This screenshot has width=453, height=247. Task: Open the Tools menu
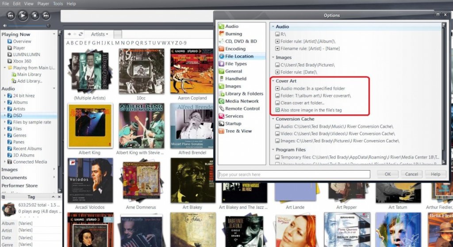pyautogui.click(x=58, y=4)
